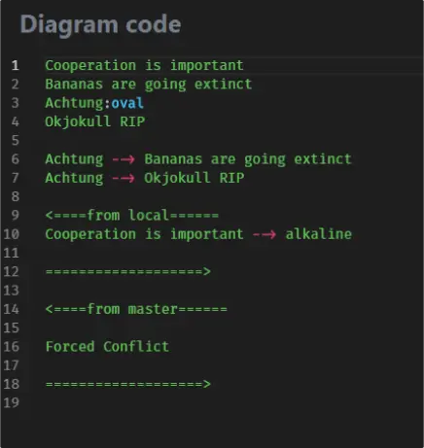Click the red arrow on line 7
The height and width of the screenshot is (448, 424).
pyautogui.click(x=124, y=178)
